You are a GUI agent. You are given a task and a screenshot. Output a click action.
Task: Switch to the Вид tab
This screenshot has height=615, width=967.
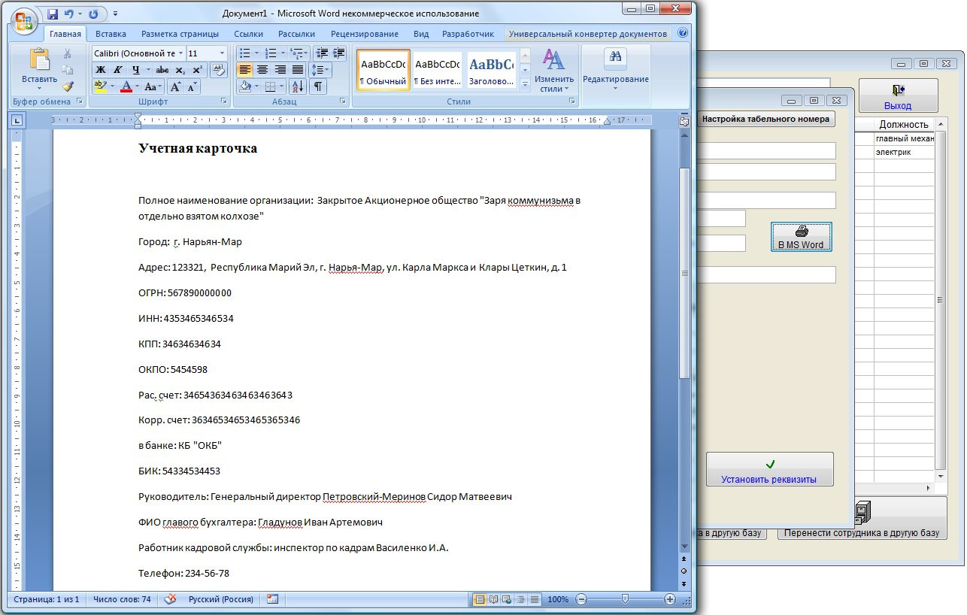421,34
